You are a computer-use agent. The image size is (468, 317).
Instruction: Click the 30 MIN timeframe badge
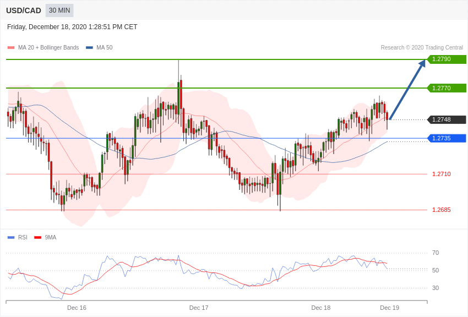(59, 10)
